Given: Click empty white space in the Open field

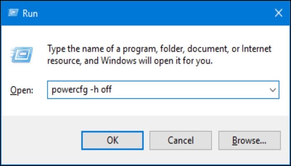Looking at the screenshot, I should tap(189, 90).
